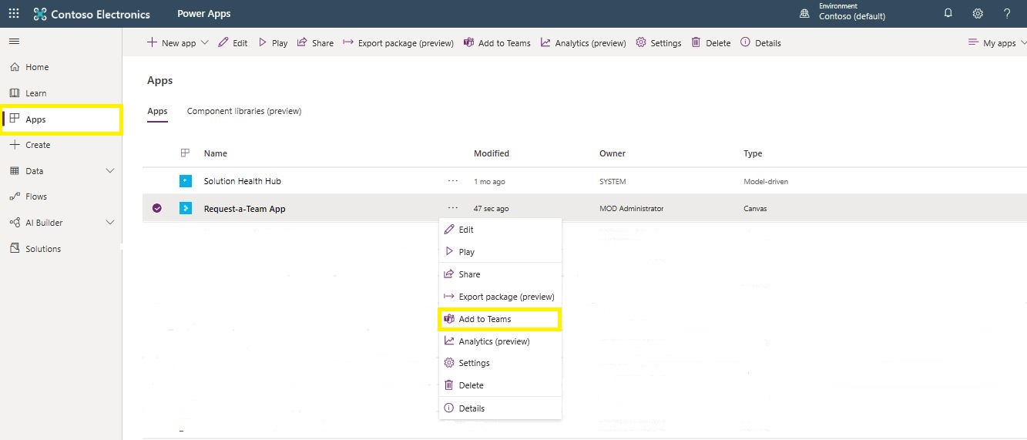Screen dimensions: 1027x440
Task: Open the settings gear in header
Action: (978, 13)
